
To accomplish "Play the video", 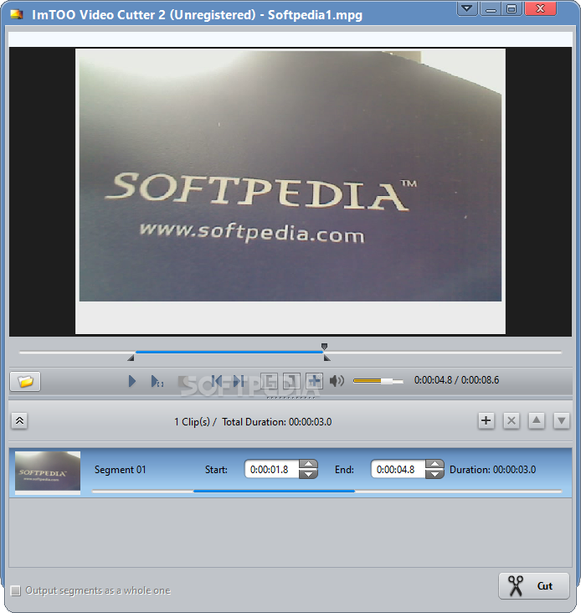I will point(132,381).
